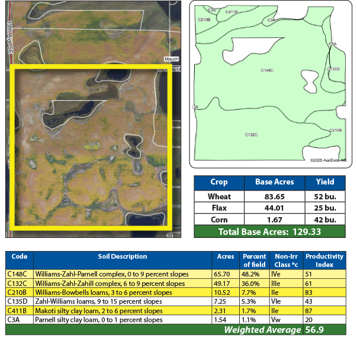Viewport: 357px width, 337px height.
Task: Click the 52 bu. yield value
Action: tap(325, 196)
